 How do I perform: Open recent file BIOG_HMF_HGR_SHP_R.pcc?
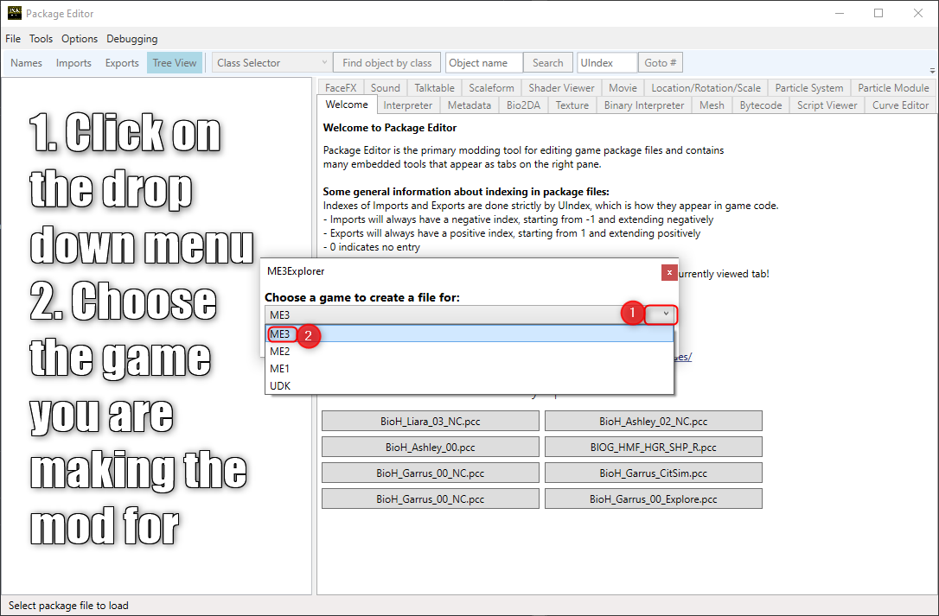coord(654,448)
